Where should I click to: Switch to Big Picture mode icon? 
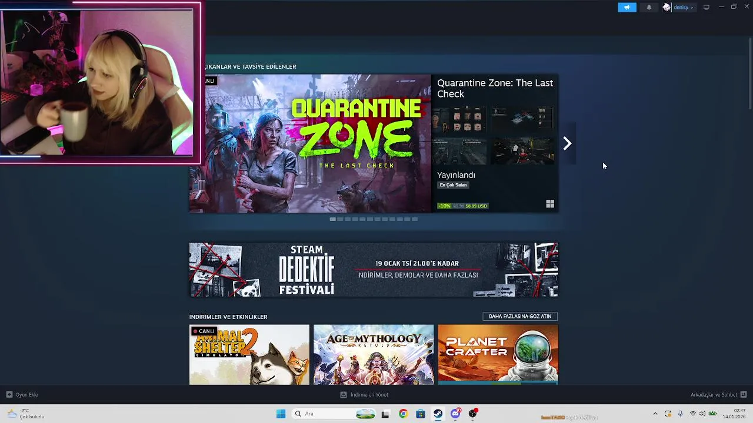point(706,7)
